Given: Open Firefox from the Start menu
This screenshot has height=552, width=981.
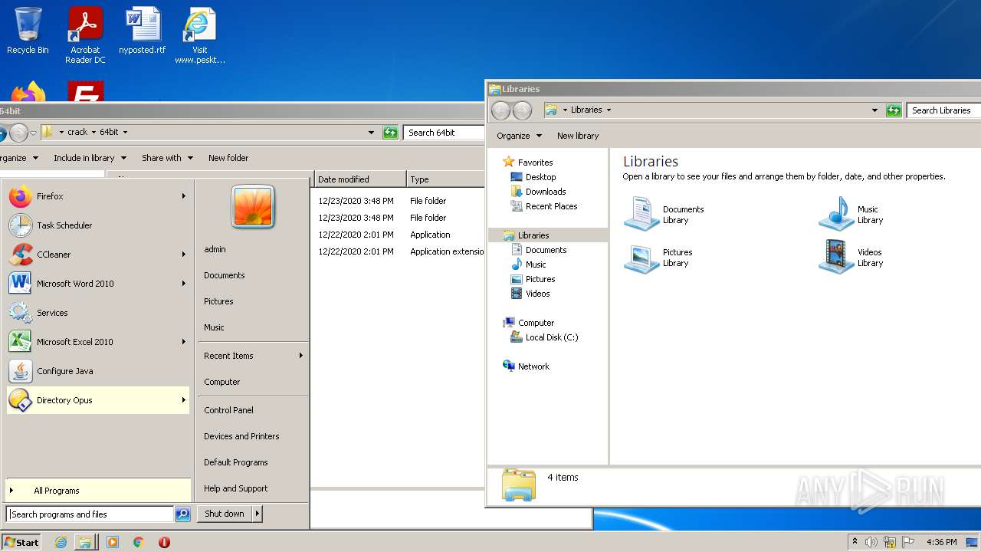Looking at the screenshot, I should pyautogui.click(x=97, y=196).
